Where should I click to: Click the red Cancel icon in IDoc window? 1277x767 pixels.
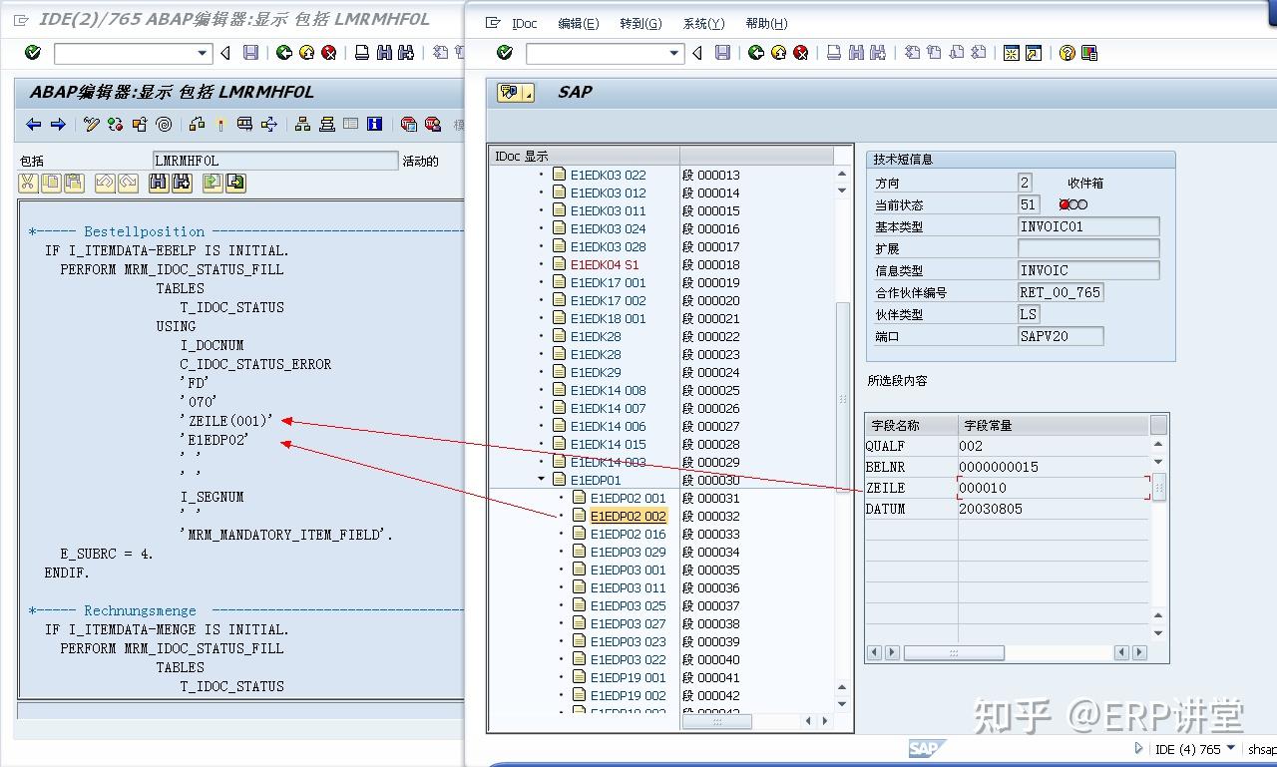pyautogui.click(x=800, y=53)
